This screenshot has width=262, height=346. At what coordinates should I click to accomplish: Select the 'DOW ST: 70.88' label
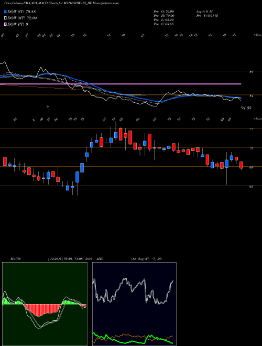21,12
